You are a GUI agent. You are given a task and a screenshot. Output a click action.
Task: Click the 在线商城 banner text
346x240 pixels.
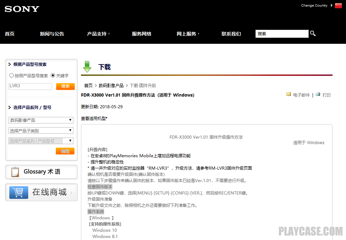point(49,192)
